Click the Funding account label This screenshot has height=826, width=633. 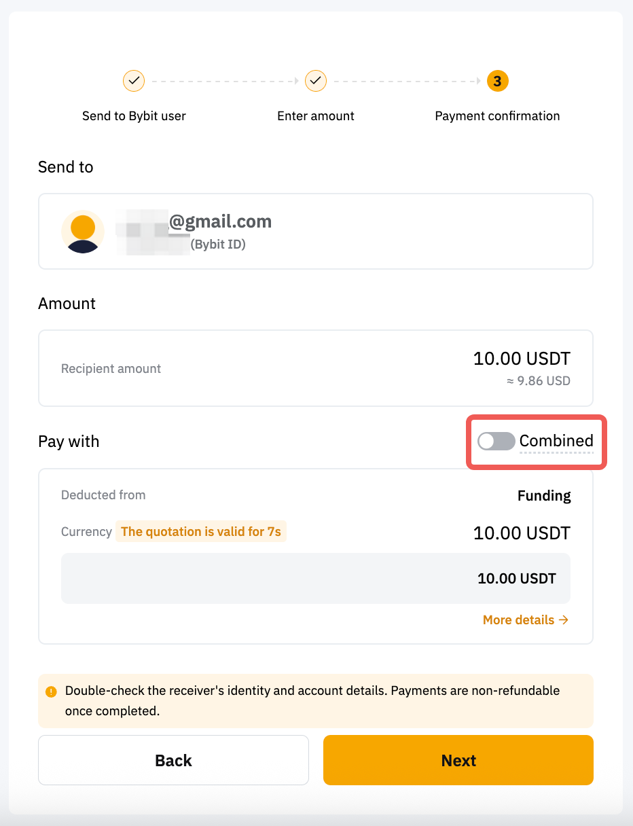(x=544, y=496)
